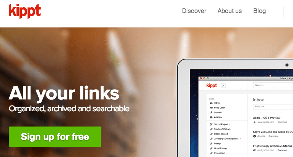Select the Secret Project list
This screenshot has width=293, height=157.
(221, 124)
